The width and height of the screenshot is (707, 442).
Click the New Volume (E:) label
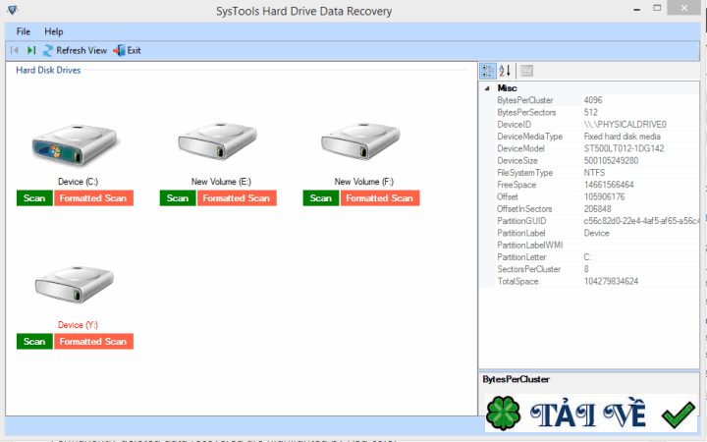tap(221, 182)
